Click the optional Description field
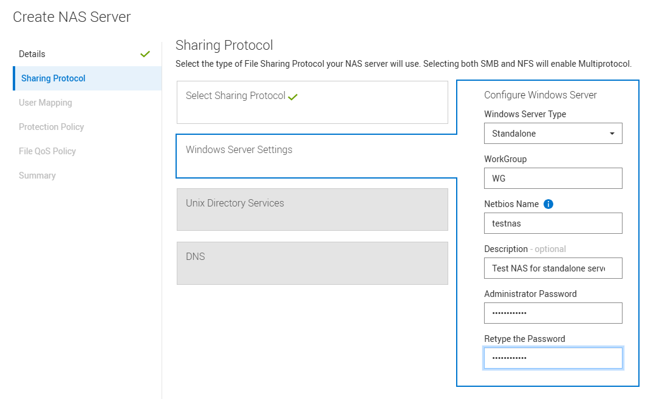This screenshot has width=645, height=399. pyautogui.click(x=553, y=268)
